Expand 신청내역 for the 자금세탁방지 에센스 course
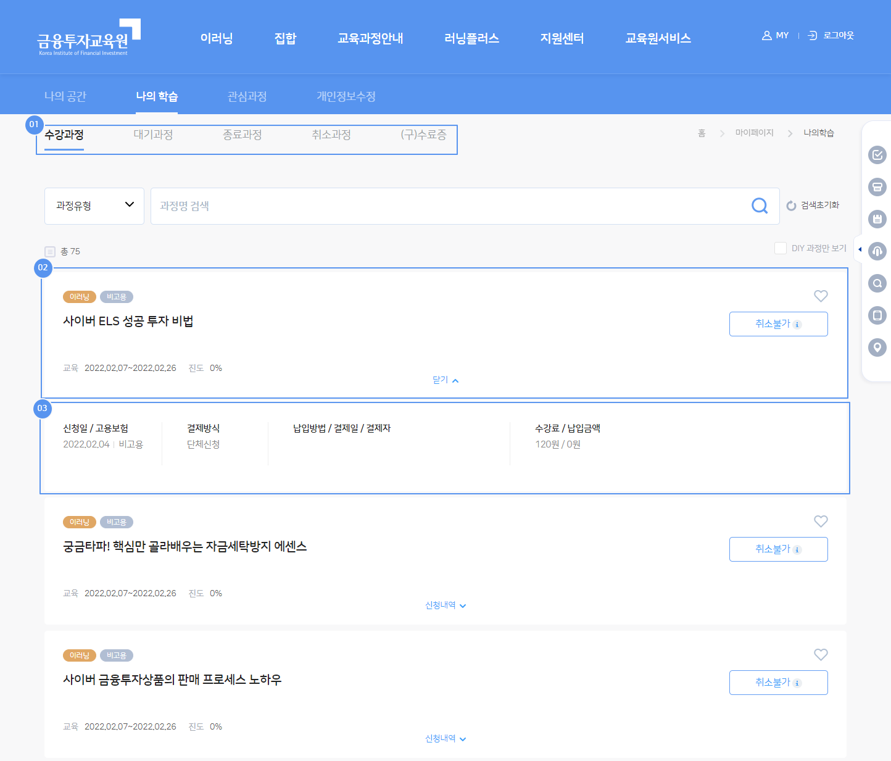Image resolution: width=891 pixels, height=761 pixels. (445, 605)
